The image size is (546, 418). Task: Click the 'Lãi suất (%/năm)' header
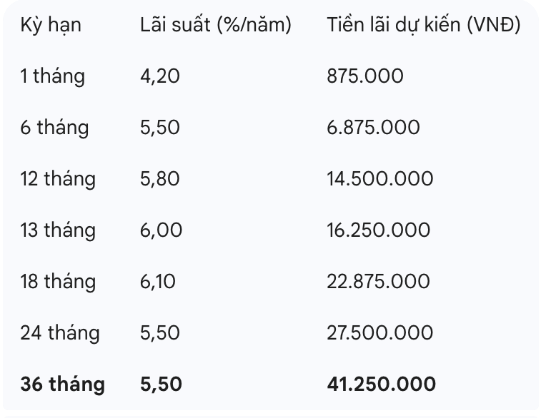pos(216,25)
